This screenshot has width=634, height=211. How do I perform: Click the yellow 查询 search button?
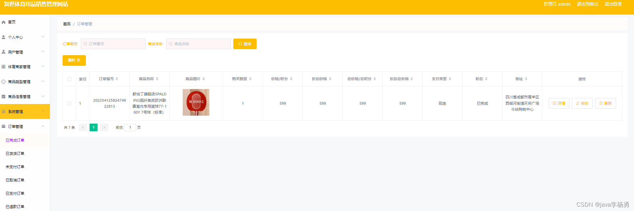point(245,44)
